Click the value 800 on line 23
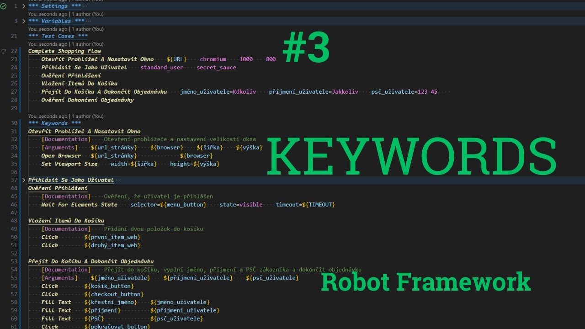The image size is (585, 329). (x=271, y=59)
